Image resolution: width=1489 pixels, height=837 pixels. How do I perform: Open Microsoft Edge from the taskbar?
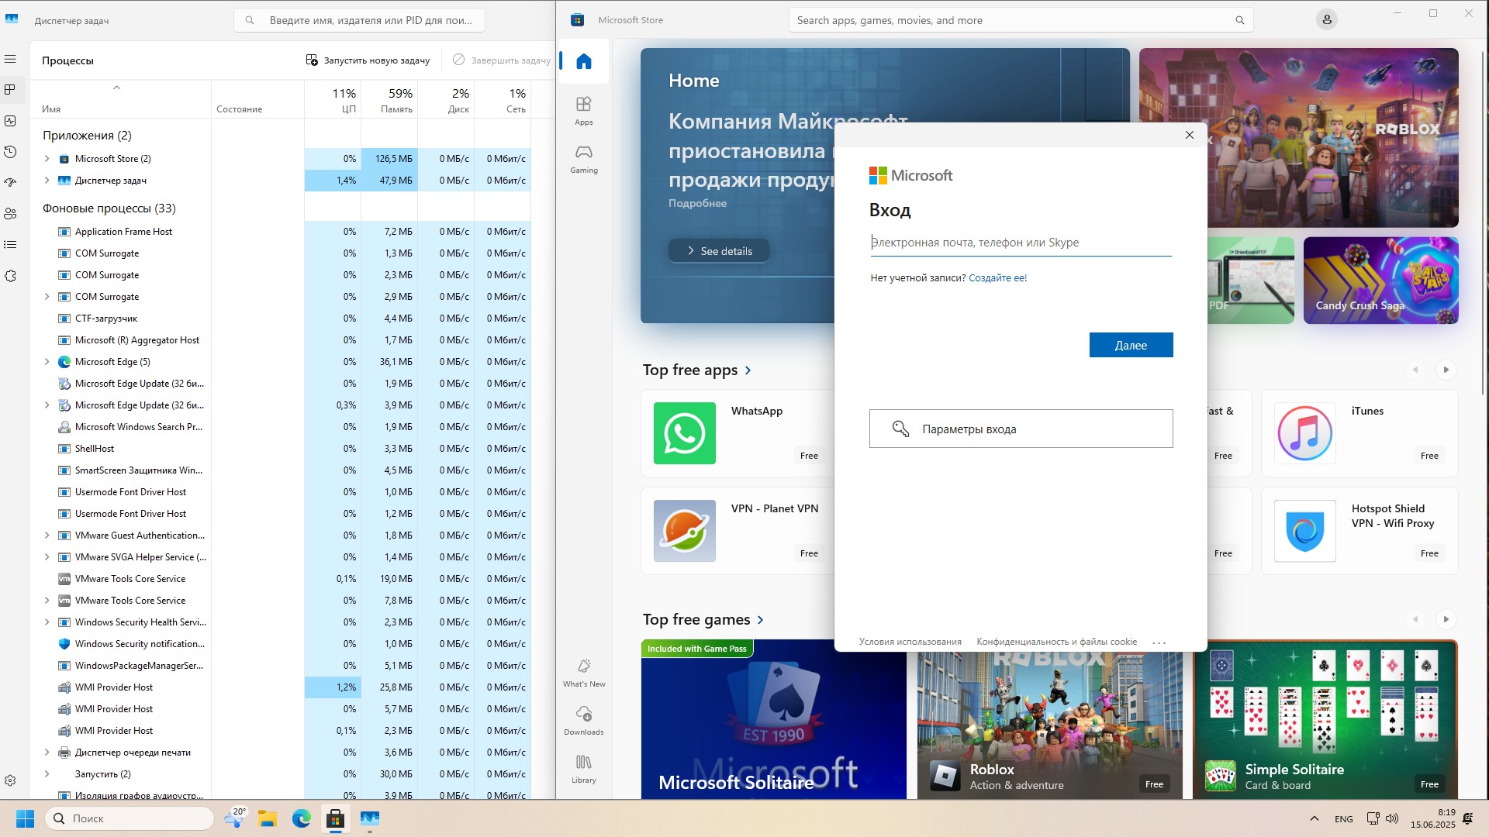point(302,818)
